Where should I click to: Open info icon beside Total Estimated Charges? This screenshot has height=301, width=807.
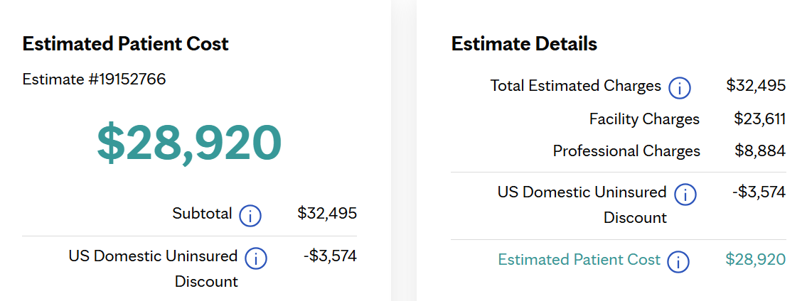[679, 88]
